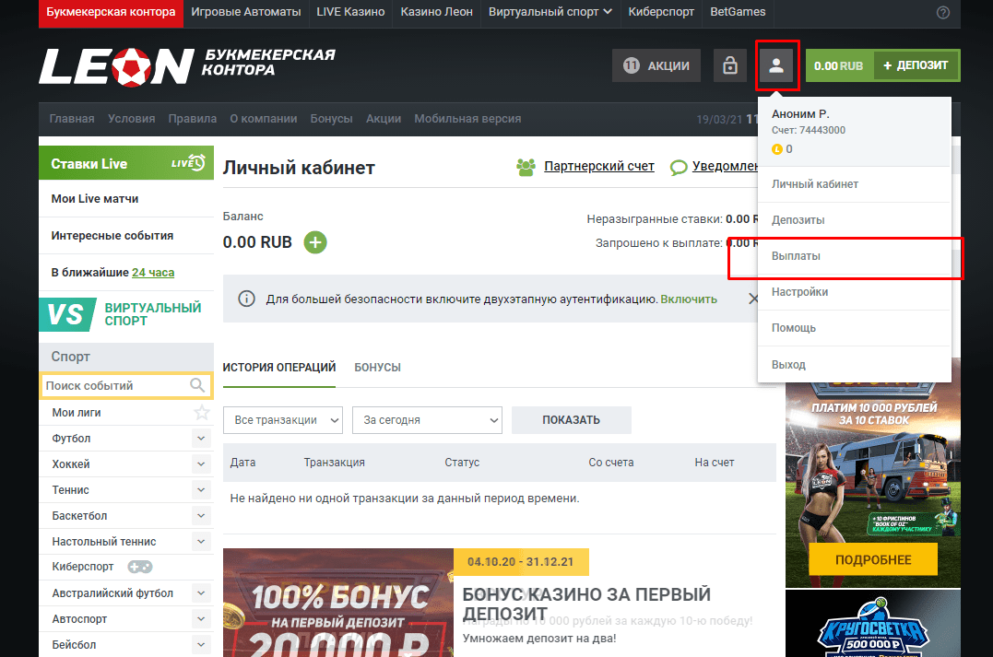The height and width of the screenshot is (657, 993).
Task: Expand the Баскетбол sport category
Action: pos(201,516)
